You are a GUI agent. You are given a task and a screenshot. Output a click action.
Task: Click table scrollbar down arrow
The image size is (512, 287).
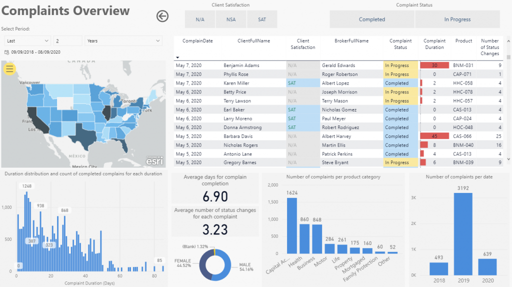[x=508, y=159]
